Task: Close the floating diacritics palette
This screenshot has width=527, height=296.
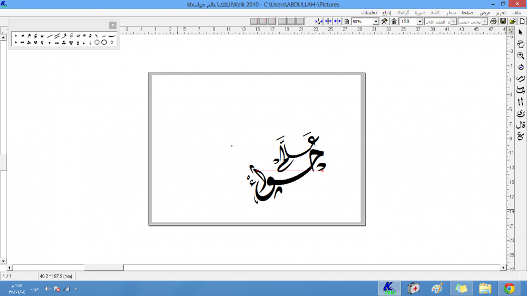Action: click(112, 25)
